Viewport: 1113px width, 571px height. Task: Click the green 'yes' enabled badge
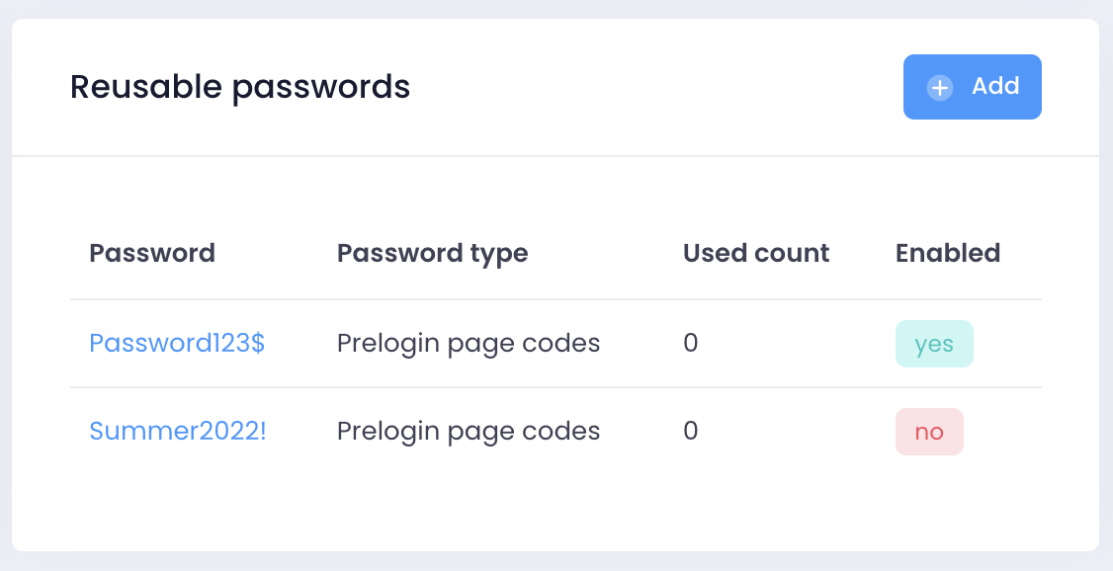(934, 344)
